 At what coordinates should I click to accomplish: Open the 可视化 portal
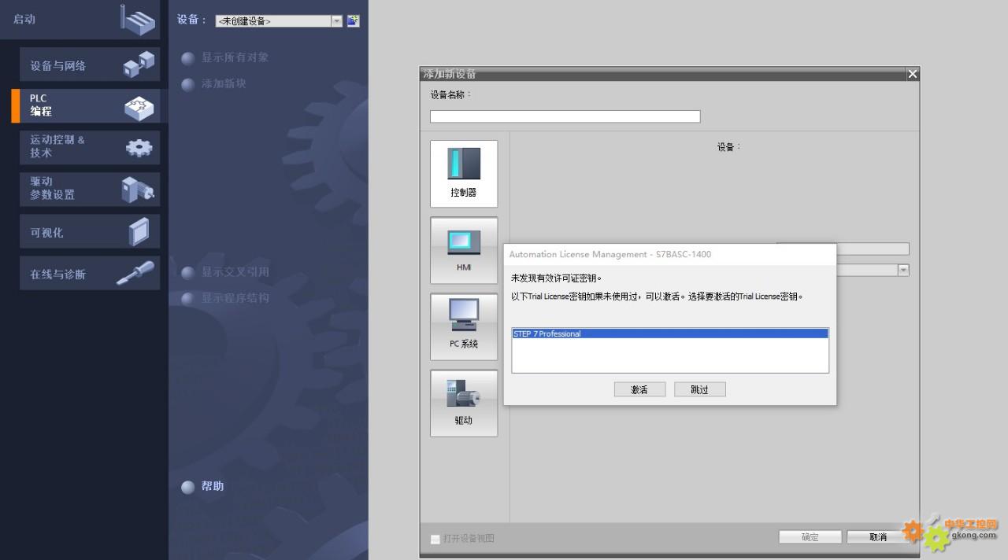coord(90,231)
